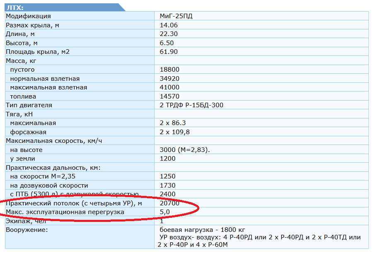Click the Экипаж, чел label
The width and height of the screenshot is (373, 253).
click(26, 222)
